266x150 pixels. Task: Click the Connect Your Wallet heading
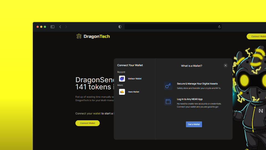[130, 65]
